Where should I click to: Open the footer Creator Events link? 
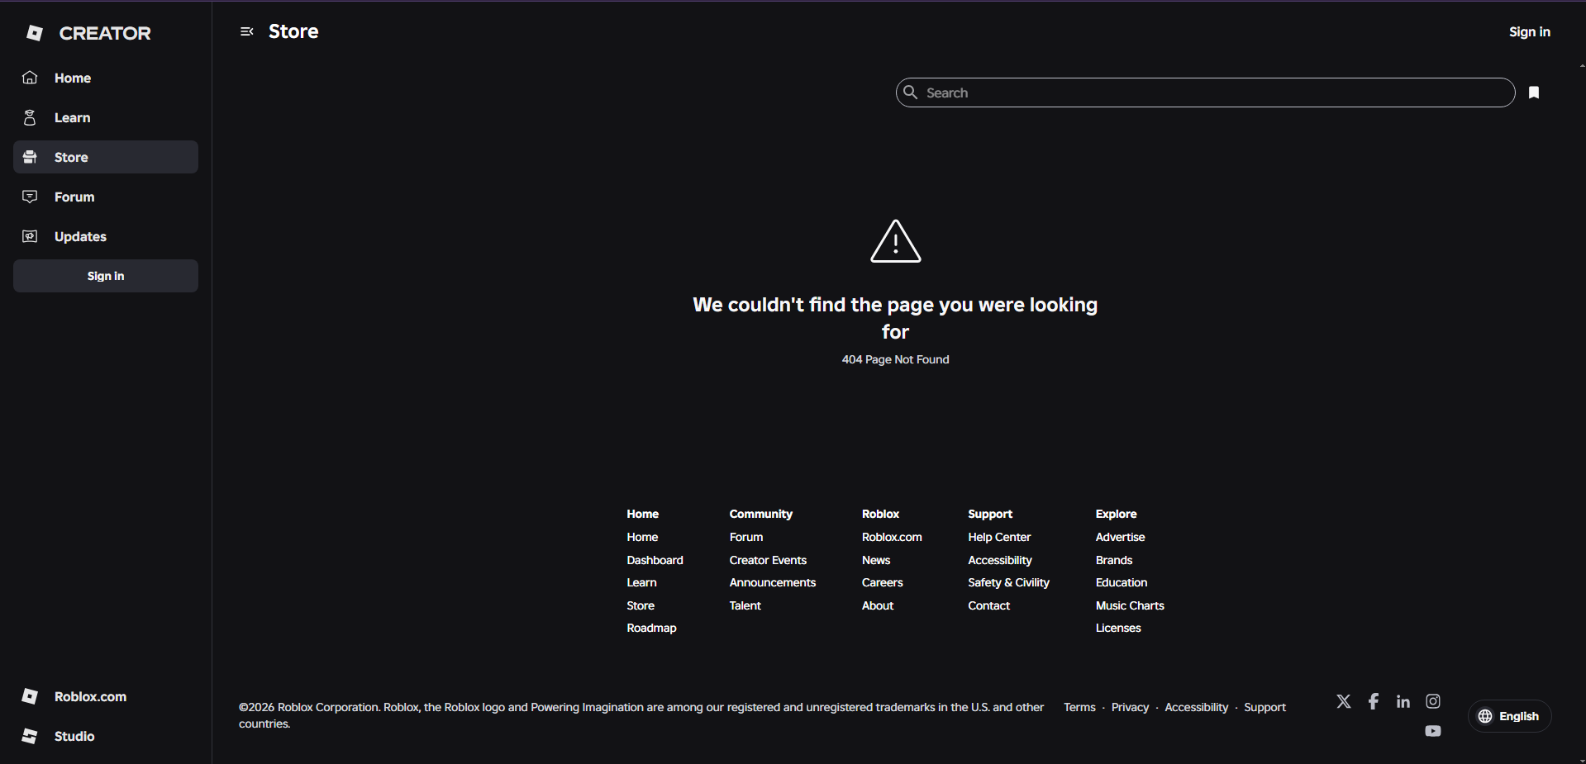(x=768, y=560)
